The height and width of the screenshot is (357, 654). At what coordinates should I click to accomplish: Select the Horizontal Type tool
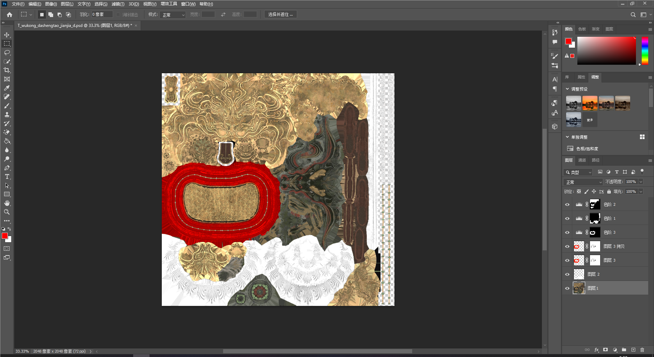(7, 177)
